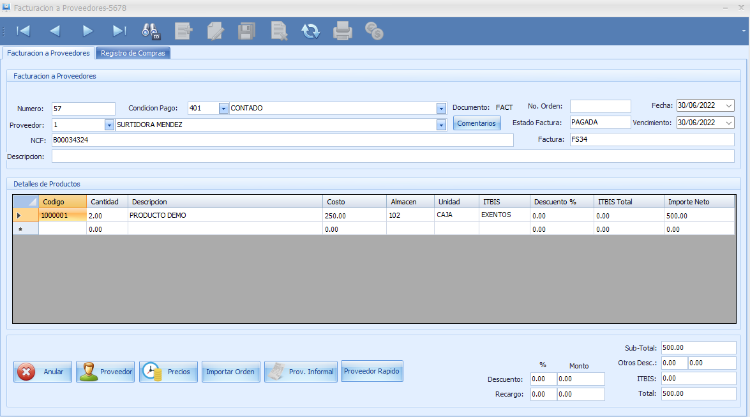The width and height of the screenshot is (750, 417).
Task: Go to the first record arrow
Action: 24,31
